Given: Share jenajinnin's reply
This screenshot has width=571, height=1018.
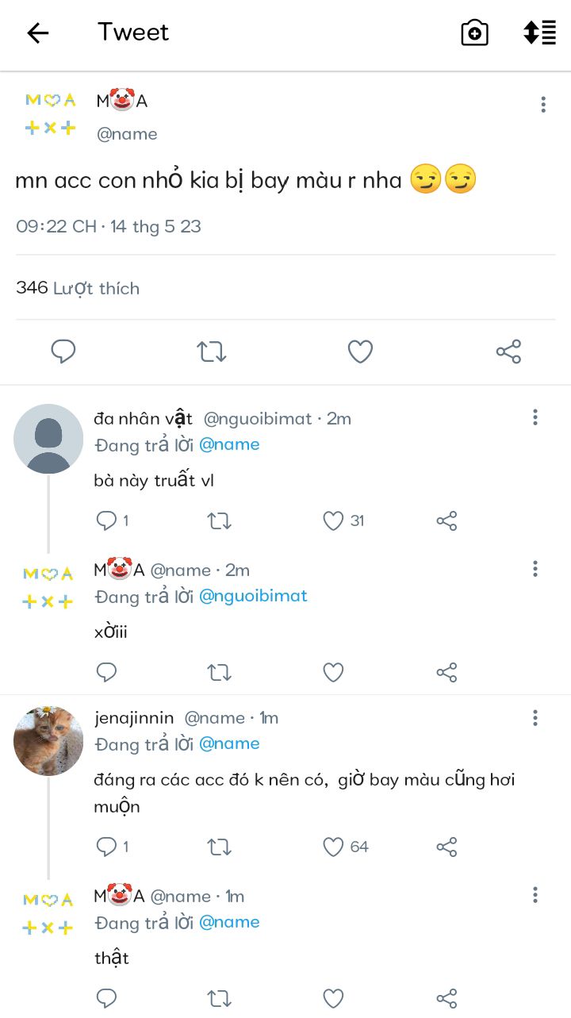Looking at the screenshot, I should click(x=446, y=847).
